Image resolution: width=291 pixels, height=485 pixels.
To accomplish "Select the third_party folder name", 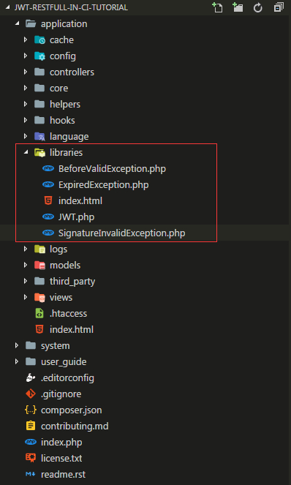I will (72, 282).
